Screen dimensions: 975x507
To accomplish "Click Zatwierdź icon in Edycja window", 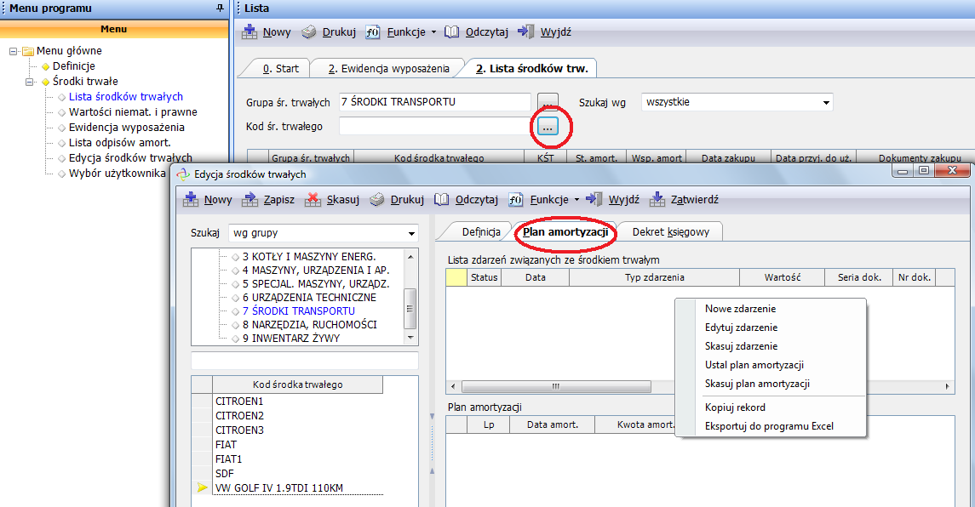I will pyautogui.click(x=657, y=199).
